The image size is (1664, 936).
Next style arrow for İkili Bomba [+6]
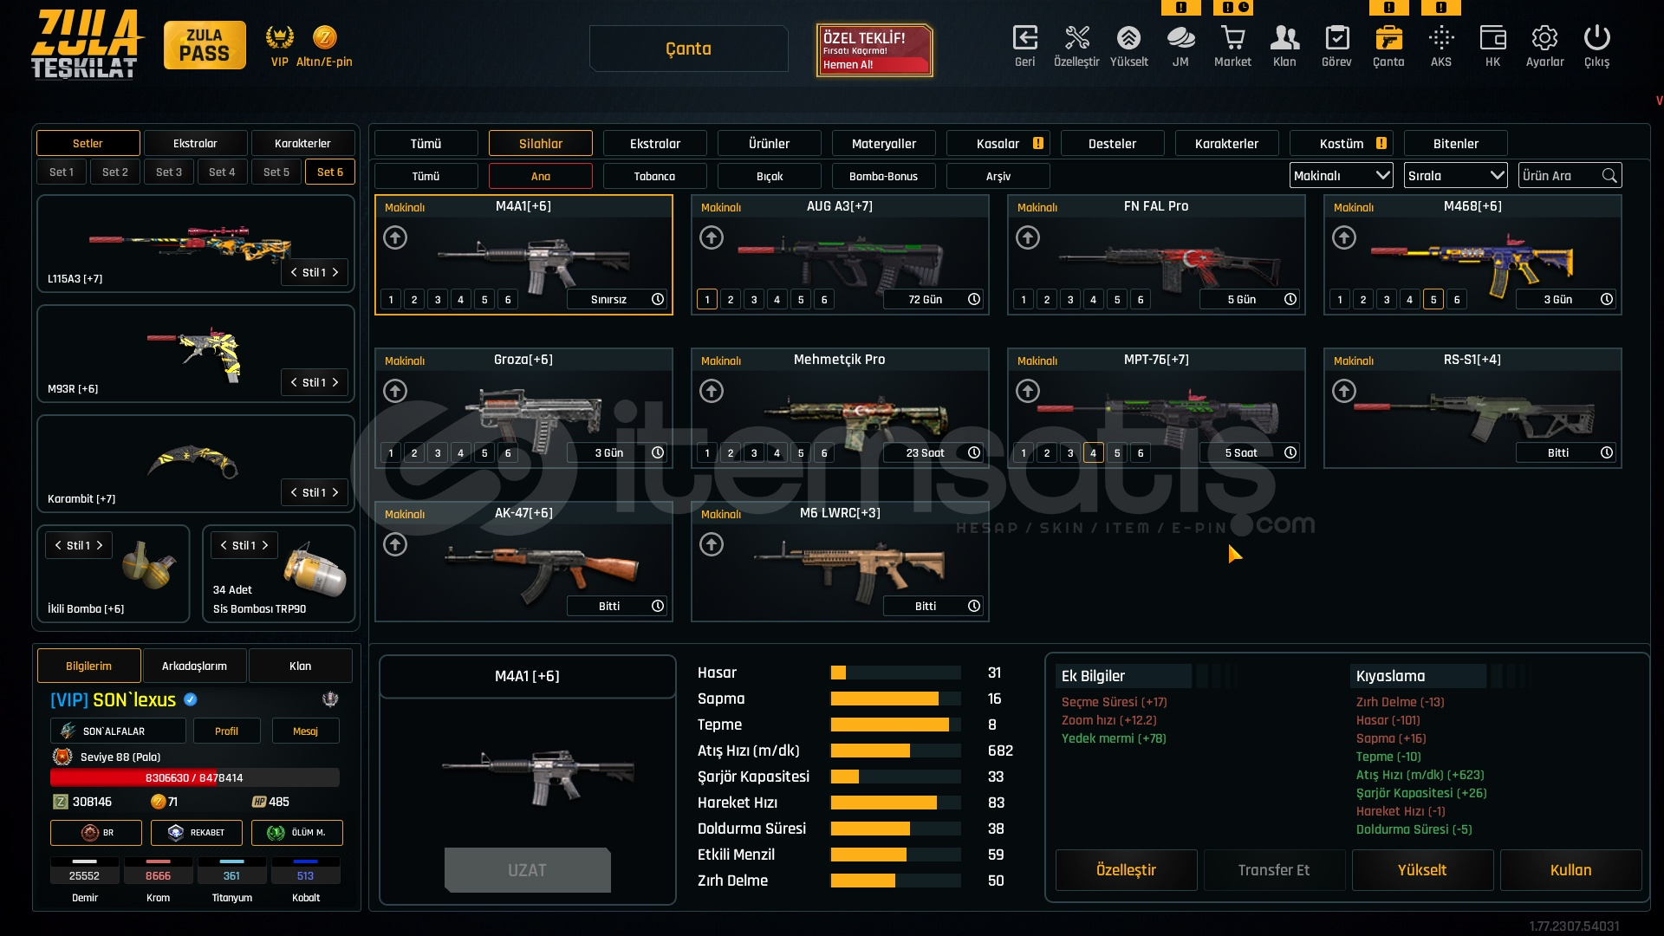[100, 545]
